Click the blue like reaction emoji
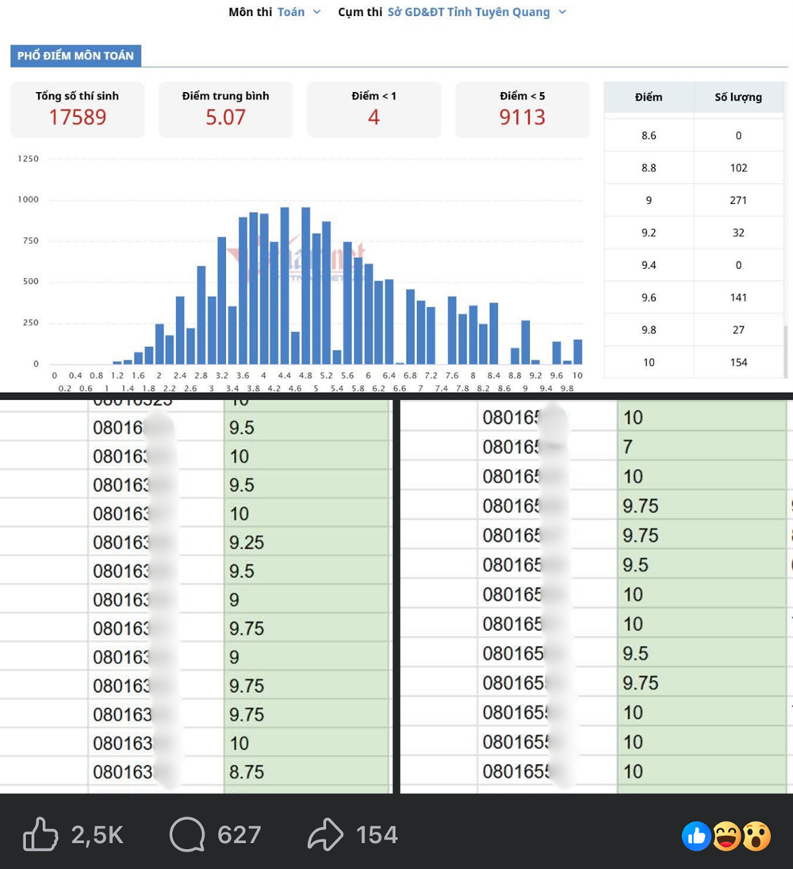Viewport: 793px width, 869px height. 696,836
